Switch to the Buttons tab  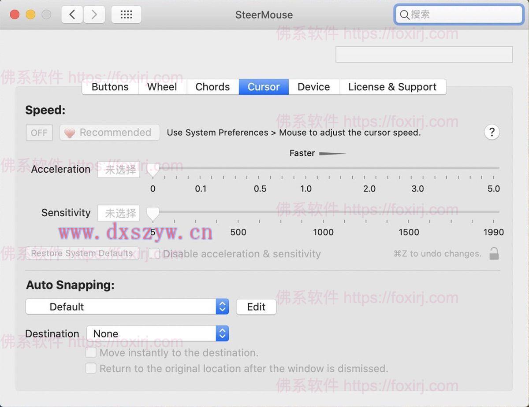click(110, 87)
